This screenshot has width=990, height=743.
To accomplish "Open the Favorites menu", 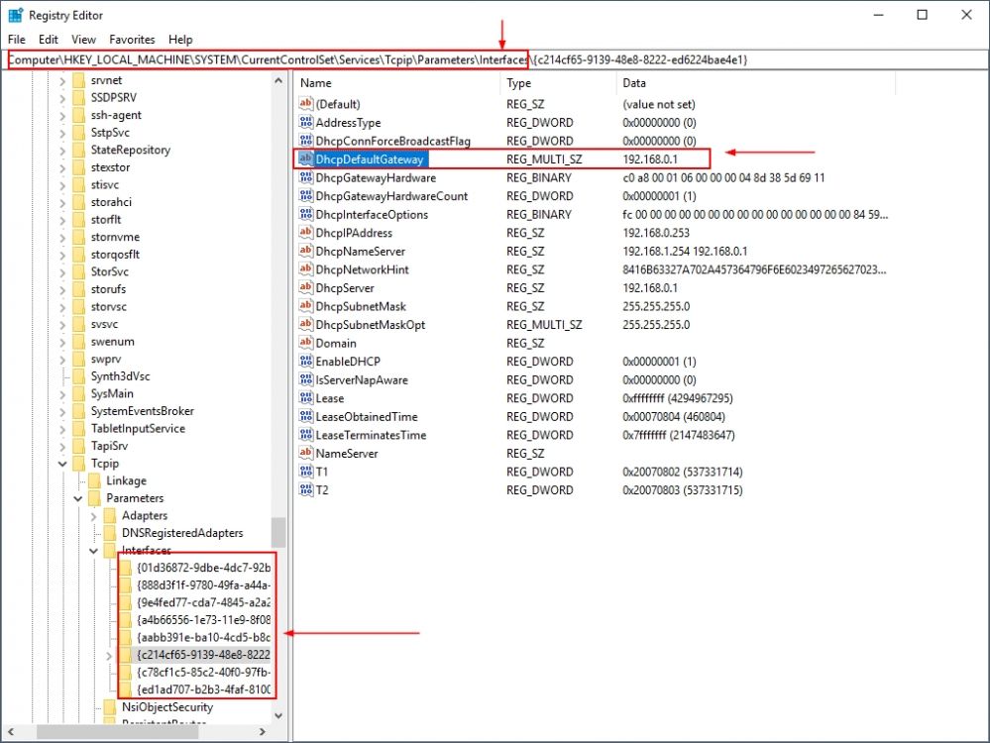I will 131,40.
